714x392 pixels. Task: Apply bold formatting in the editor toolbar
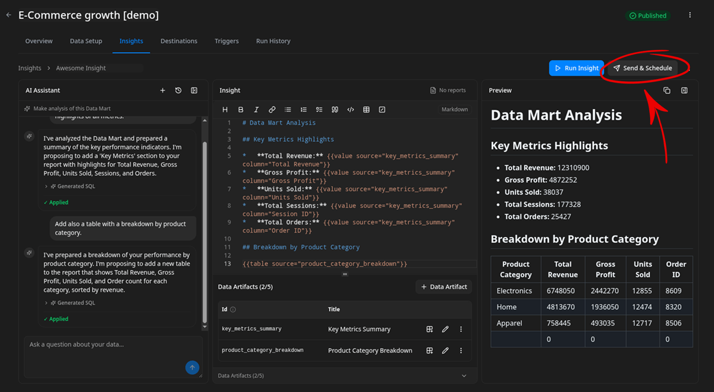point(240,109)
